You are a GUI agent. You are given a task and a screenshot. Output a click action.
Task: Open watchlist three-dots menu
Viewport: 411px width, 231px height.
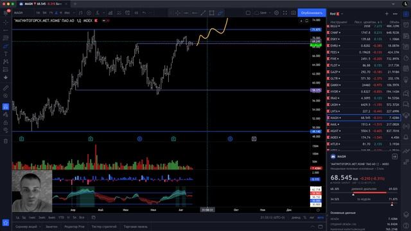point(396,13)
